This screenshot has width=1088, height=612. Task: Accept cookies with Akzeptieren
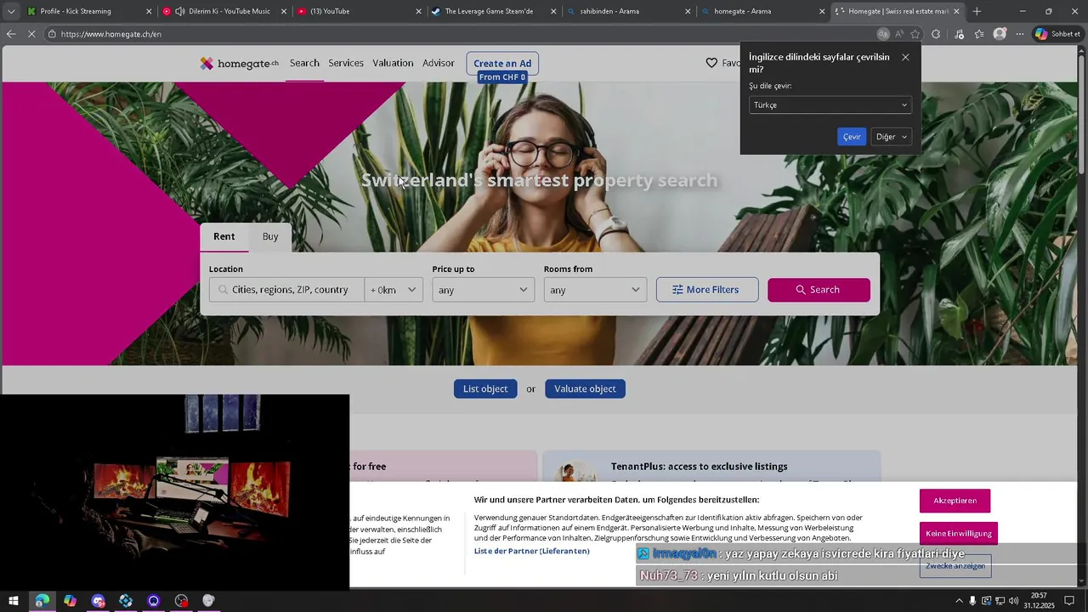tap(955, 501)
